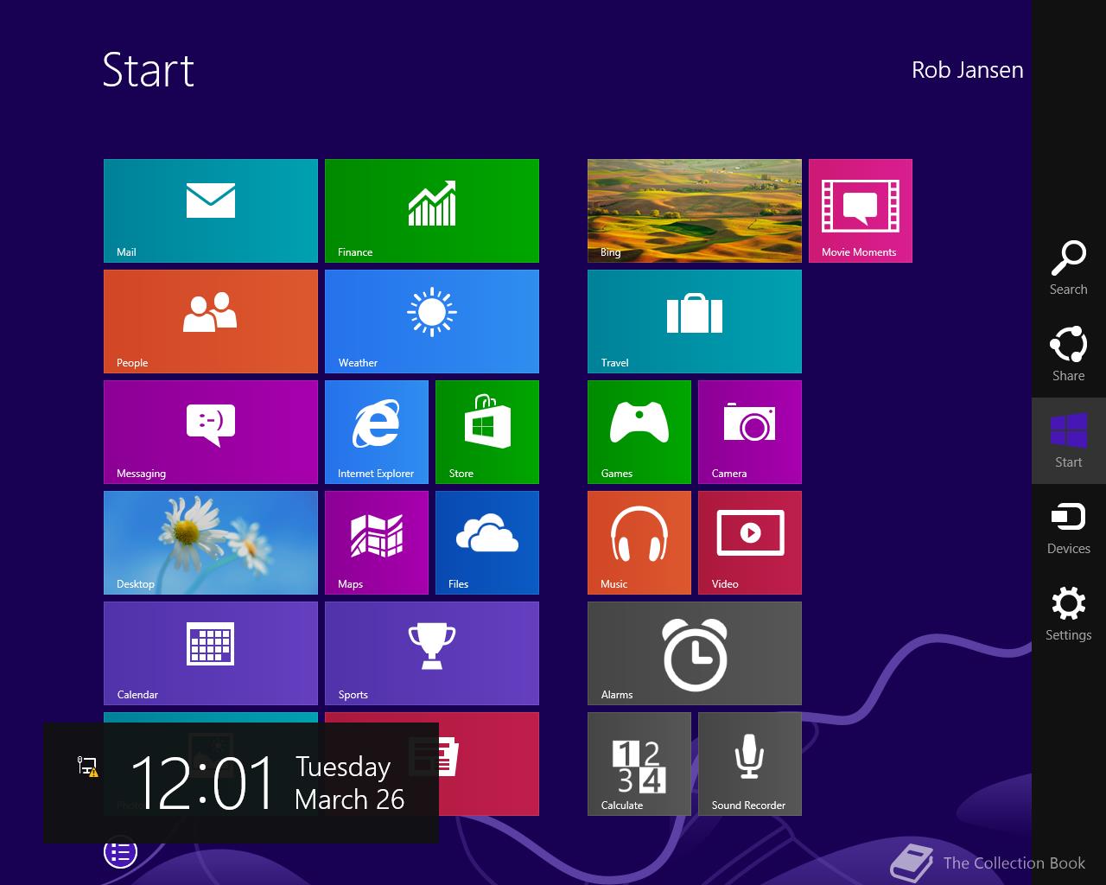This screenshot has width=1106, height=885.
Task: Open the Messaging tile
Action: pyautogui.click(x=211, y=432)
